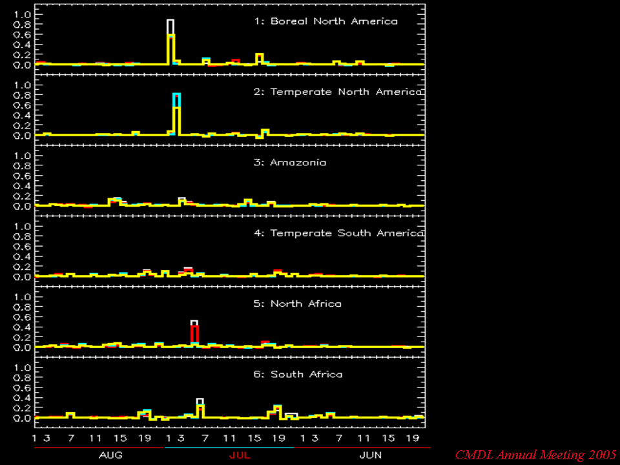The height and width of the screenshot is (465, 620).
Task: Click the 0.2 axis label of North Africa plot
Action: (x=22, y=337)
